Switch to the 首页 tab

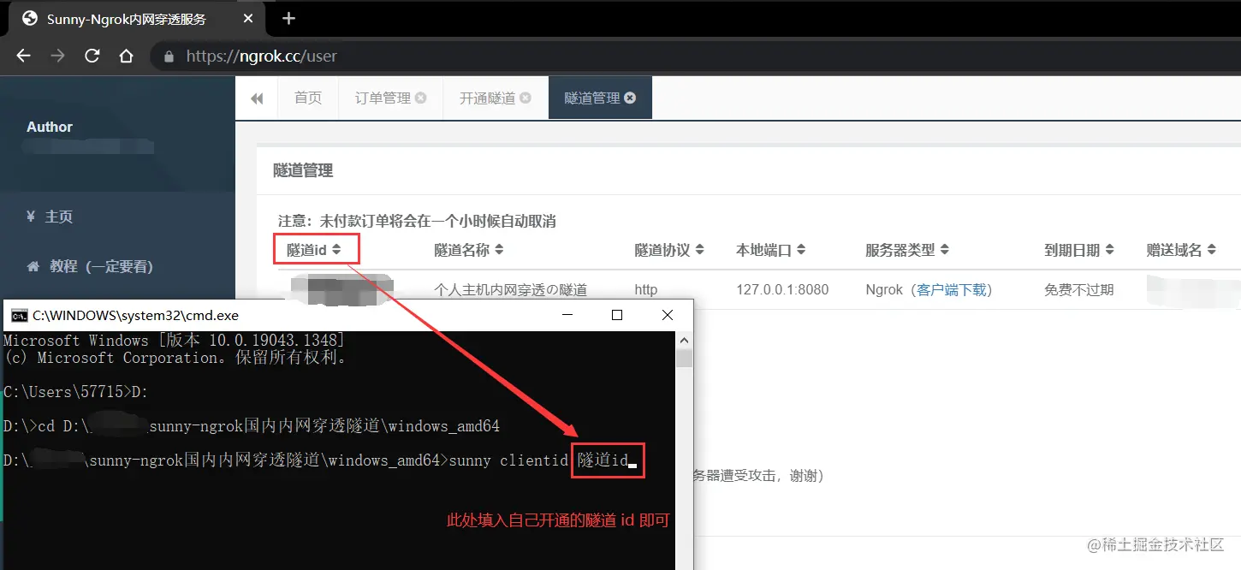(308, 98)
